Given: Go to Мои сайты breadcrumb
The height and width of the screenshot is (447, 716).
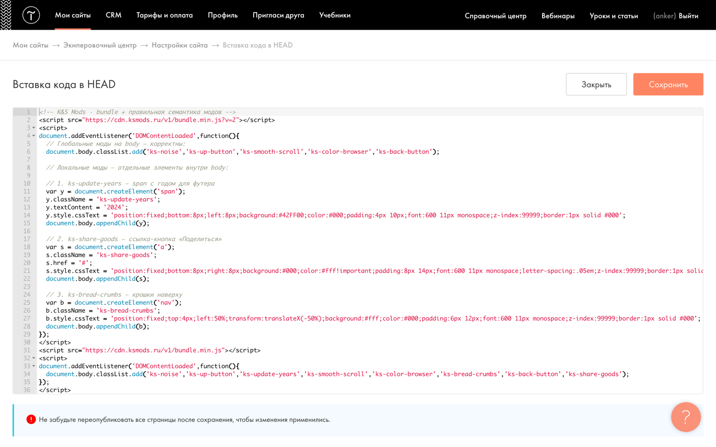Looking at the screenshot, I should [x=31, y=45].
